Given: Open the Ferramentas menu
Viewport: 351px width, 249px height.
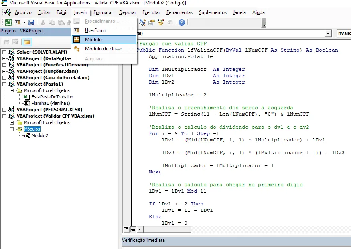Looking at the screenshot, I should pos(179,12).
